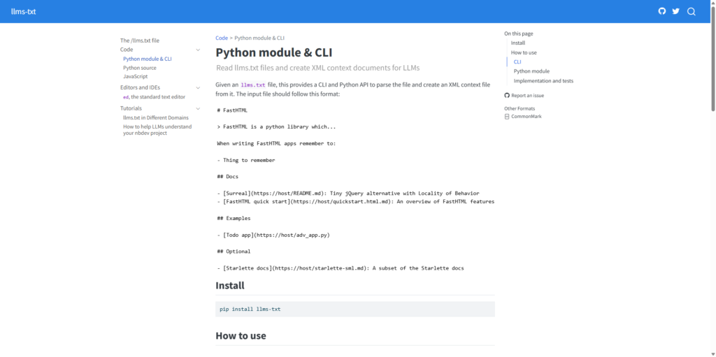Click the '# FastHTML' code line
The height and width of the screenshot is (357, 716).
coord(232,110)
